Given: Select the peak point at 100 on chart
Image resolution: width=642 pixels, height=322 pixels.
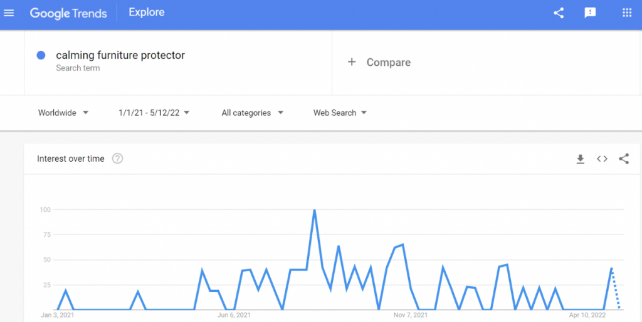Looking at the screenshot, I should pyautogui.click(x=315, y=210).
